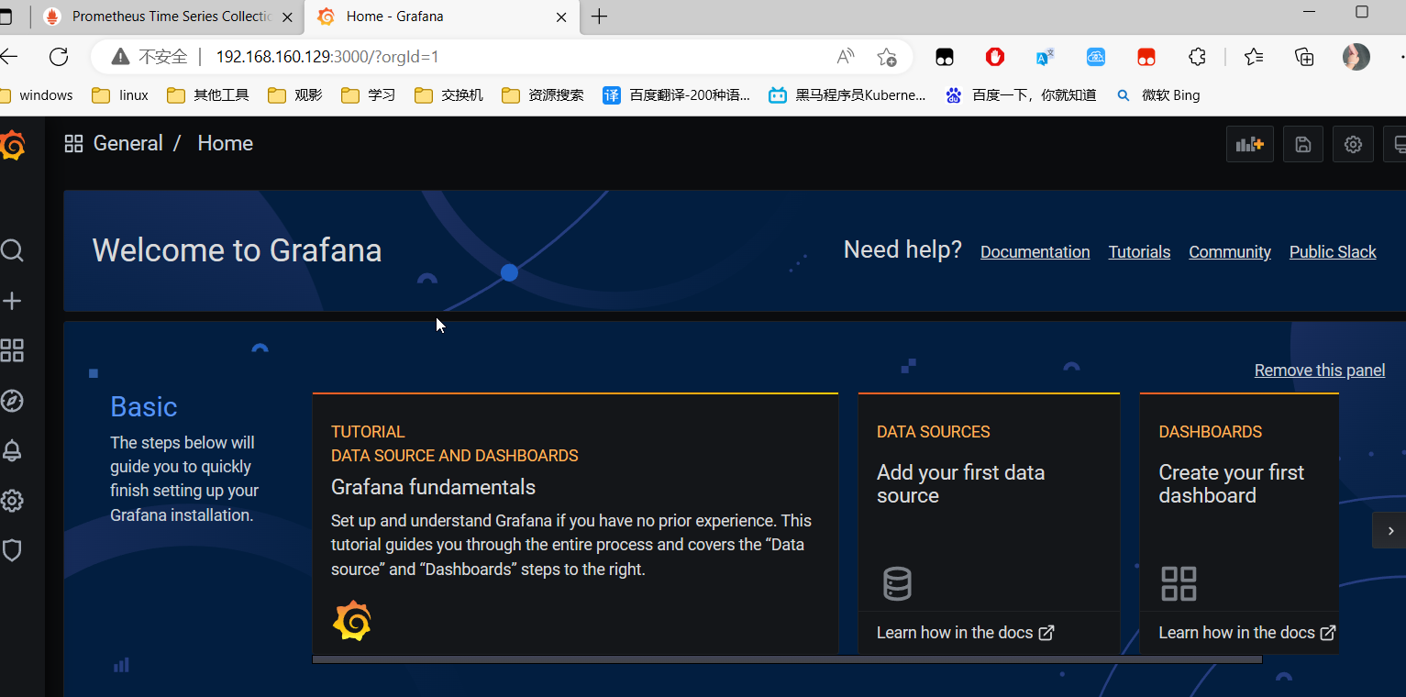Close the Prometheus browser tab
The height and width of the screenshot is (697, 1406).
287,17
